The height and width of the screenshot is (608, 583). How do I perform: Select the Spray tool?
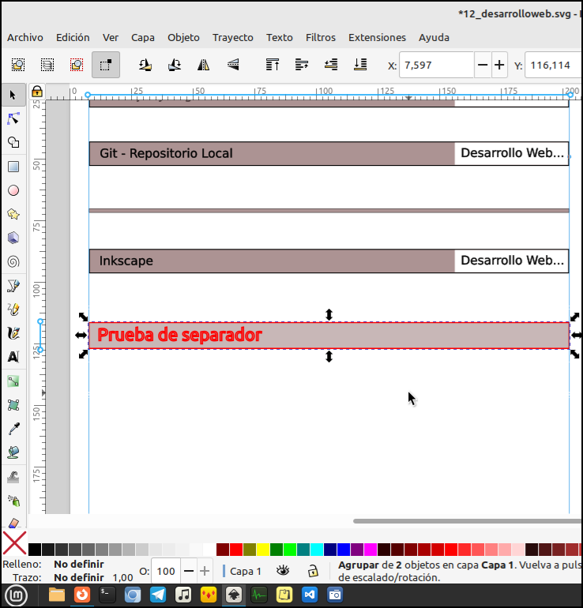[13, 501]
